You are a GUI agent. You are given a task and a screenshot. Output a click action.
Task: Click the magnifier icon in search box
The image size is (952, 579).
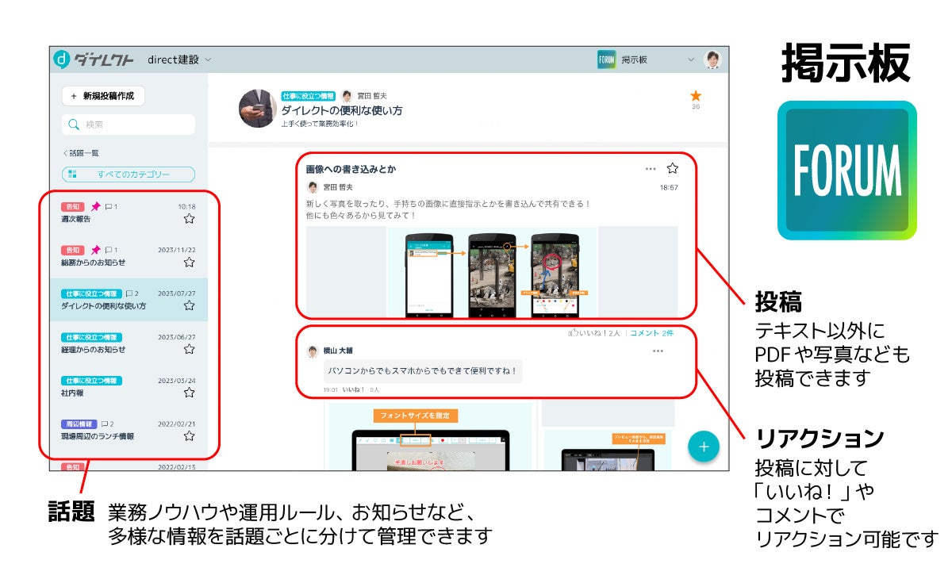tap(74, 125)
